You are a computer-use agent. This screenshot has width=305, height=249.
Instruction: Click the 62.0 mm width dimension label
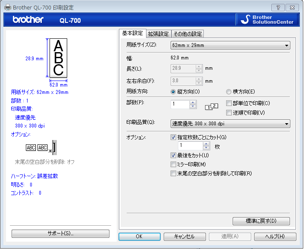click(59, 85)
